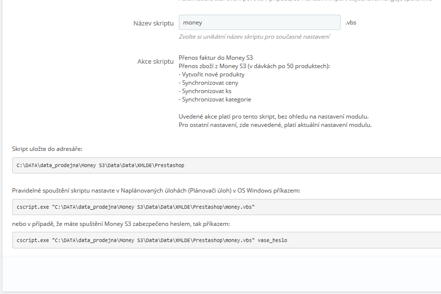Click sentence 'Pro ostatní nastavení, zde neuvedené'
This screenshot has width=441, height=294.
(x=275, y=125)
